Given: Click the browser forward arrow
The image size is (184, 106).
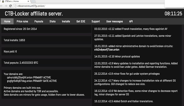Looking at the screenshot, I should 6,6.
